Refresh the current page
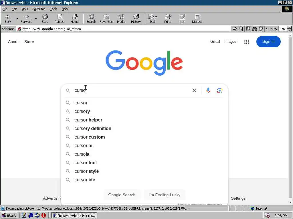 (x=60, y=19)
